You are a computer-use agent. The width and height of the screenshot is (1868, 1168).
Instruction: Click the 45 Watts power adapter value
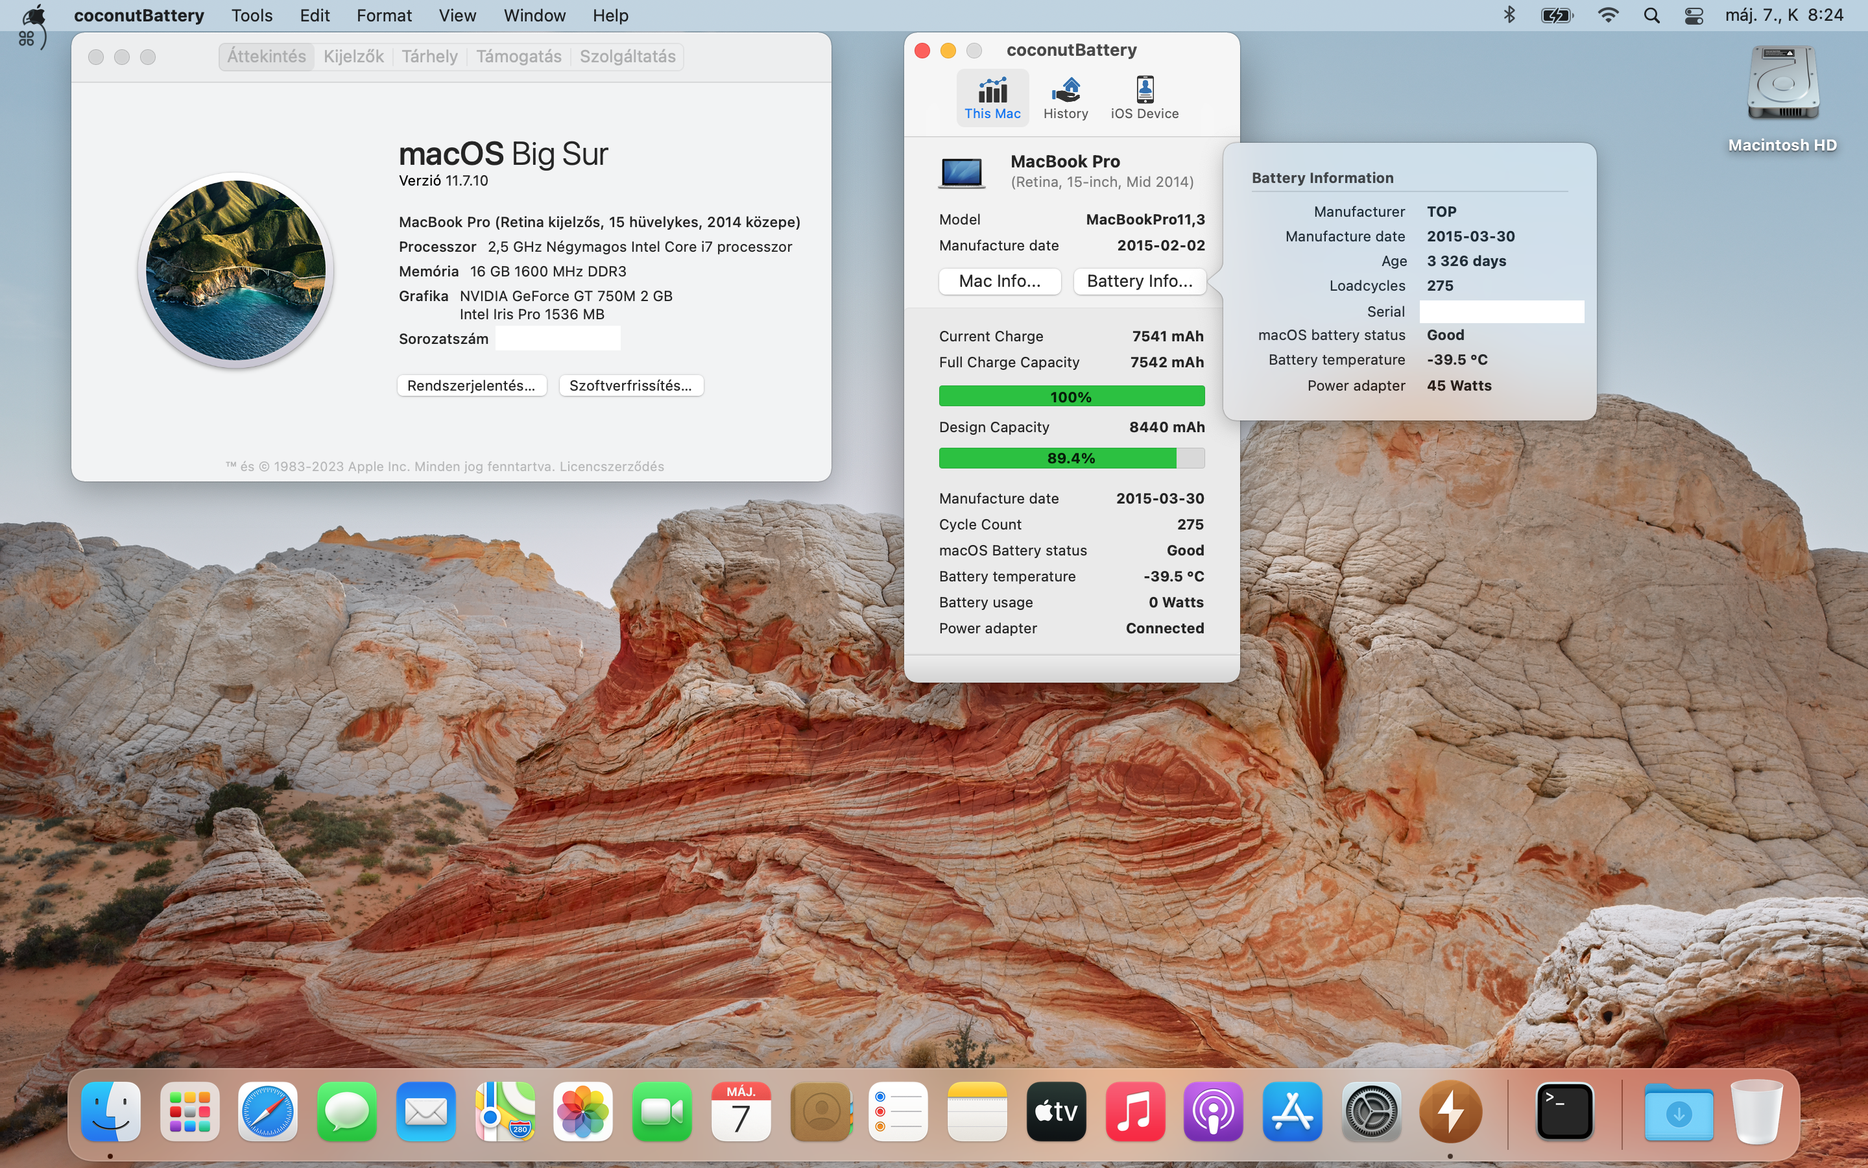click(x=1459, y=385)
